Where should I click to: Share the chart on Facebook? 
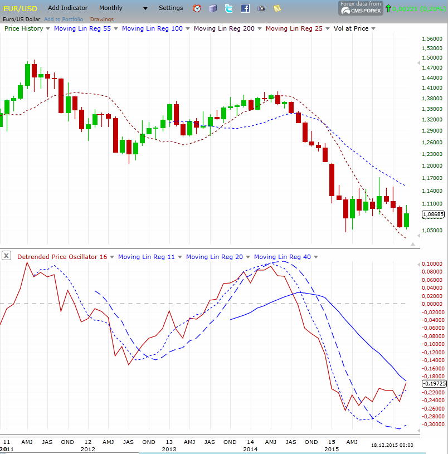[x=244, y=8]
